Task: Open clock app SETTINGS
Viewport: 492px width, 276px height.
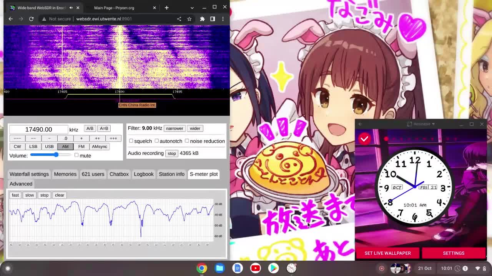Action: click(454, 253)
